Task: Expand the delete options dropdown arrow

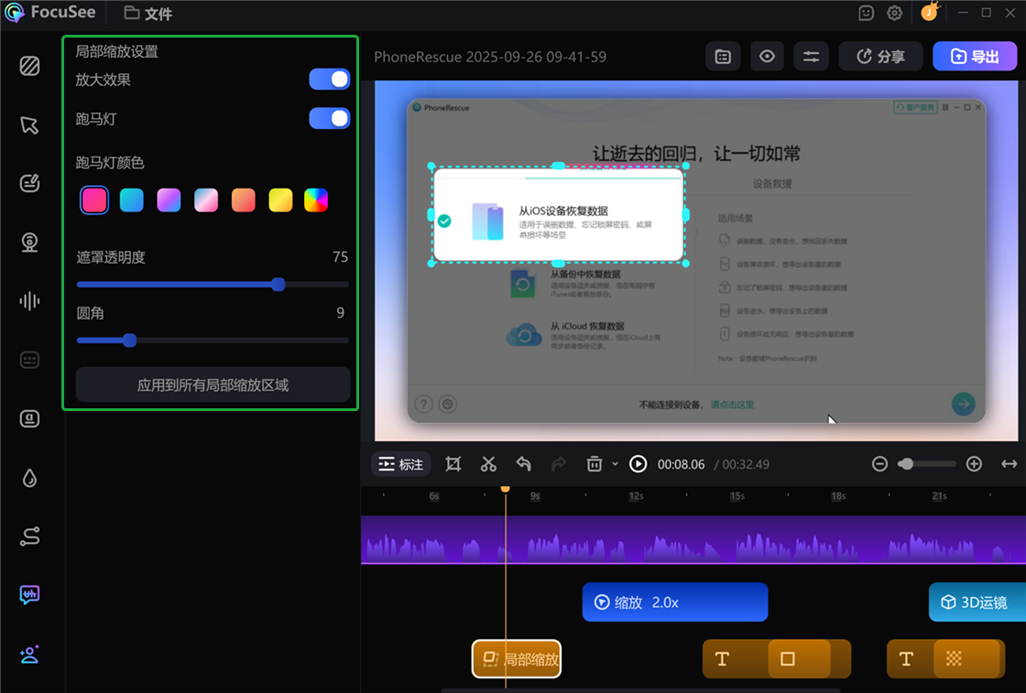Action: pyautogui.click(x=615, y=464)
